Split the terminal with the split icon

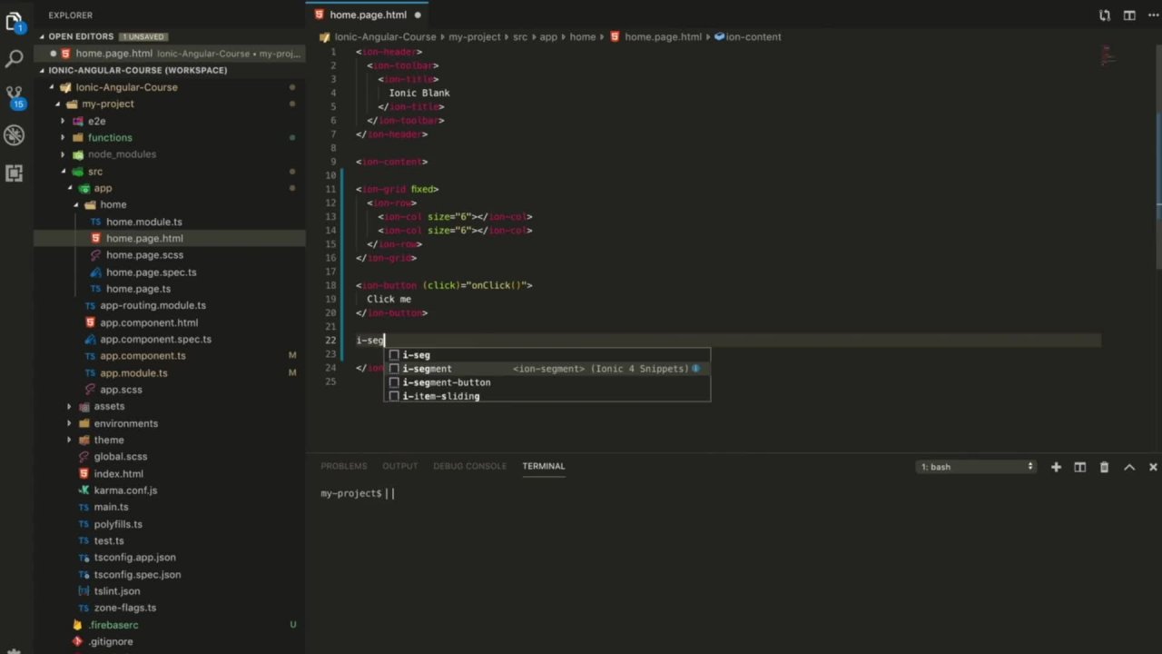coord(1079,466)
